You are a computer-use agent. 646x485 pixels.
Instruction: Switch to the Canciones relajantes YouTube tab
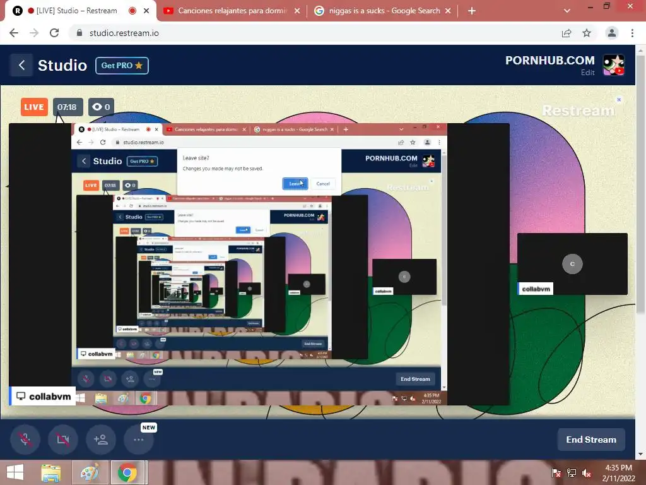[x=232, y=11]
